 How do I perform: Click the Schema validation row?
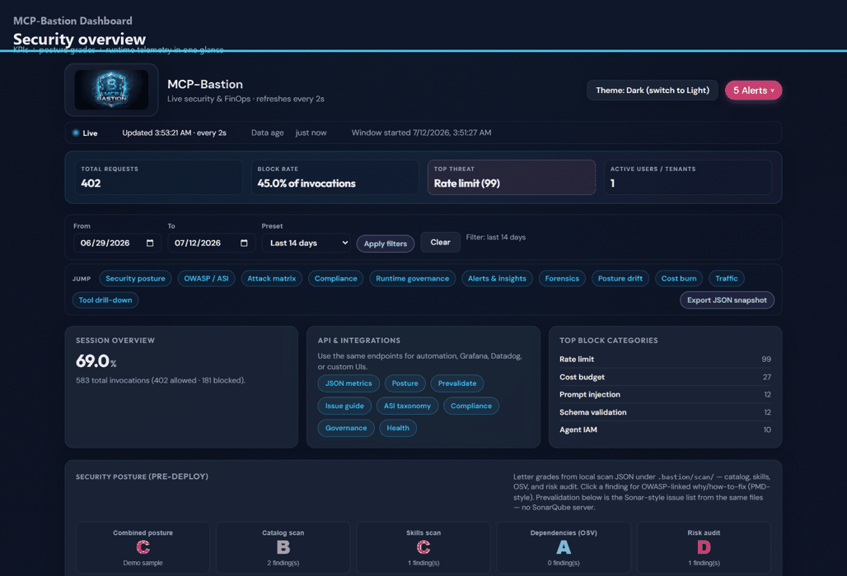click(x=665, y=412)
